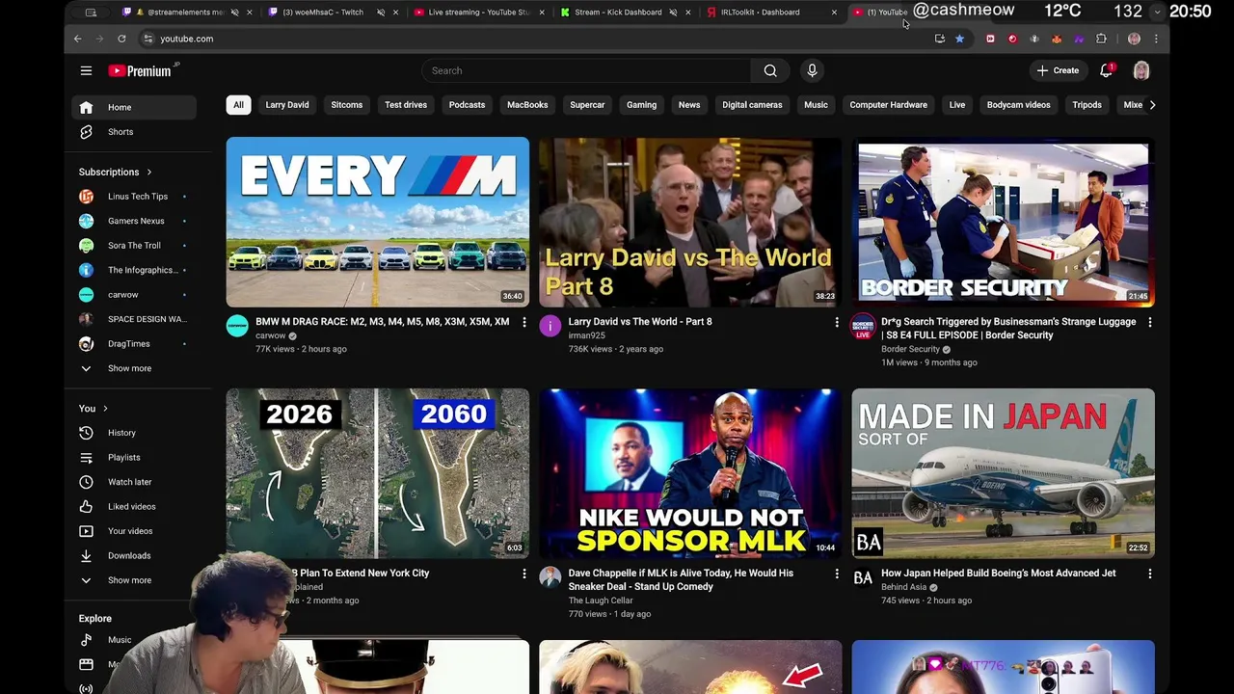Click The Laugh Cellar channel avatar

click(550, 577)
